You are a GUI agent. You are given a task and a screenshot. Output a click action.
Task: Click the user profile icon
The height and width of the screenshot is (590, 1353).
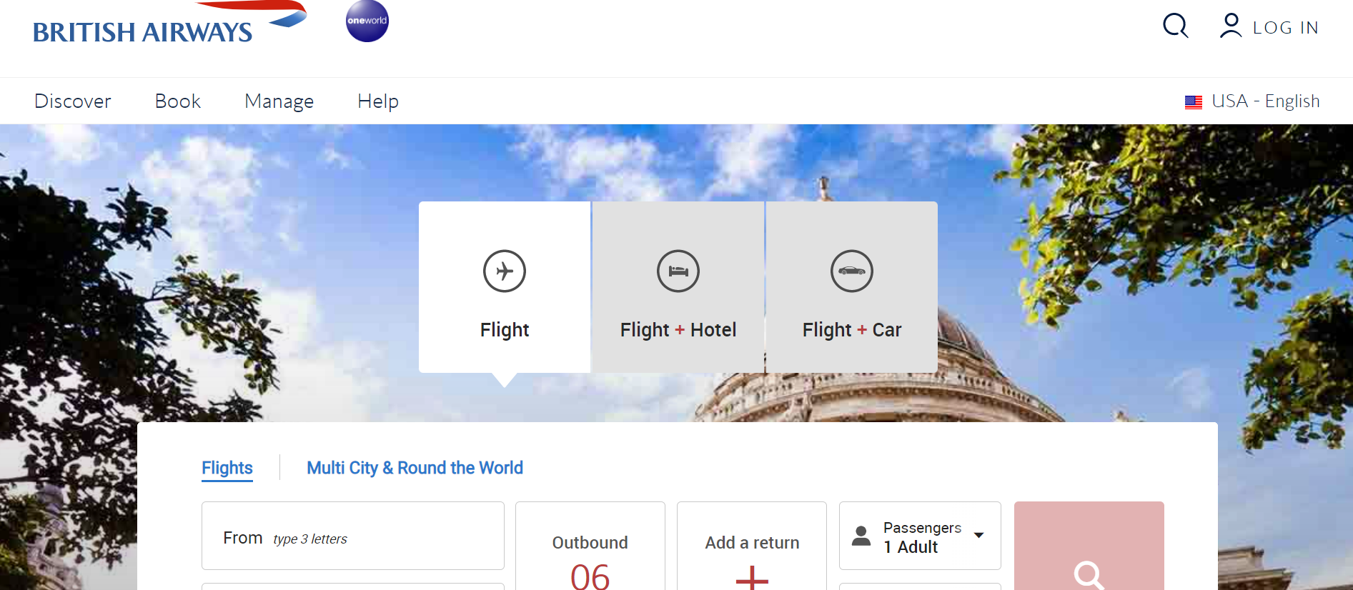point(1230,26)
